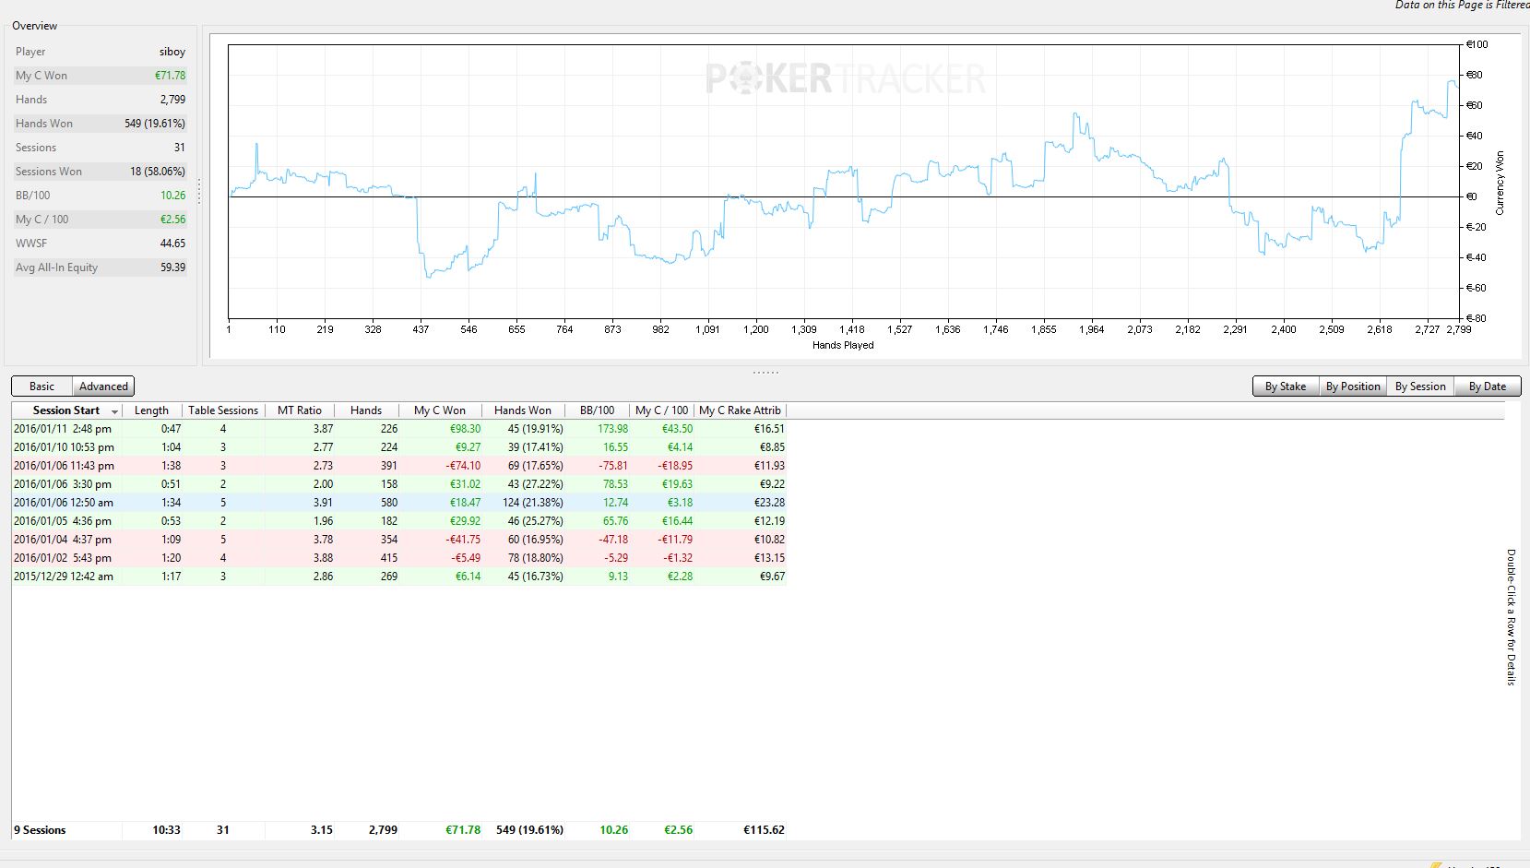Group results By Stake
1530x868 pixels.
(1285, 386)
